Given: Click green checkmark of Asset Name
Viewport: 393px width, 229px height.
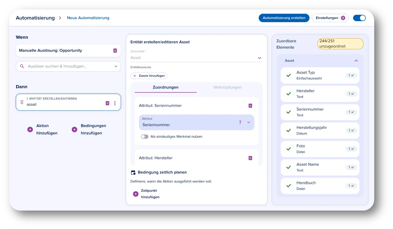Looking at the screenshot, I should point(288,167).
